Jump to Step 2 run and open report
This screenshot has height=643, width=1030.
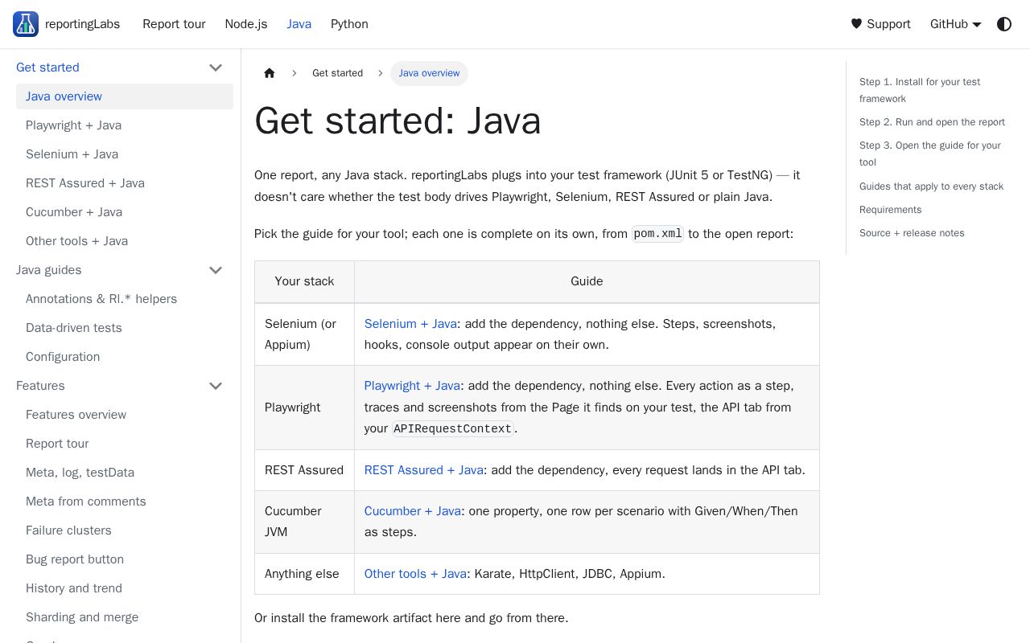(x=932, y=122)
